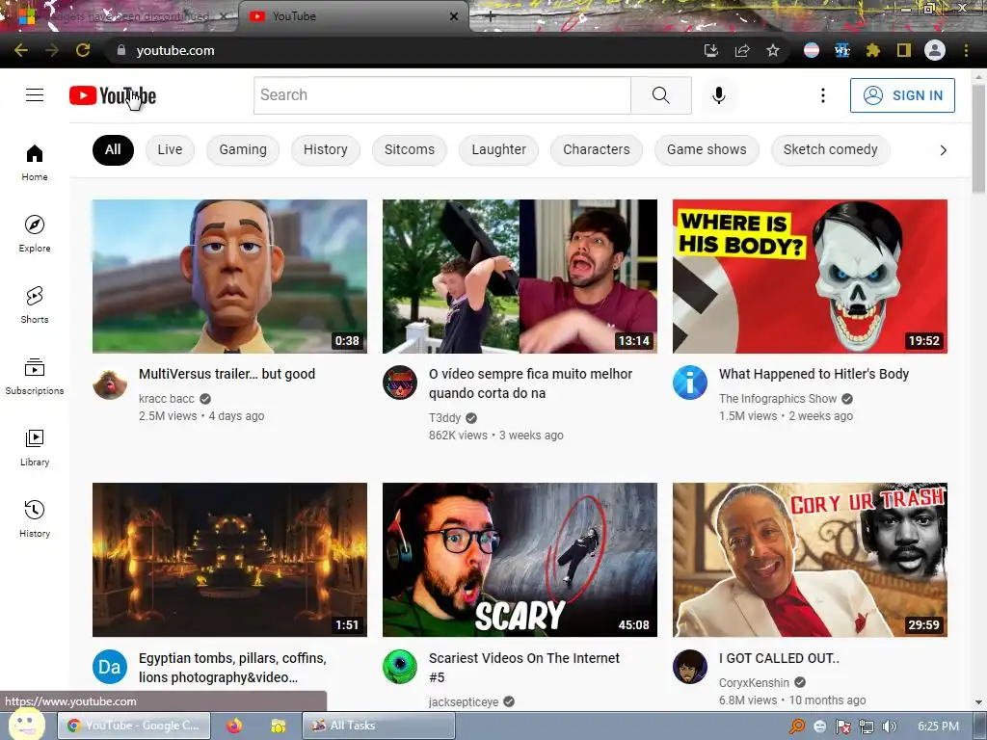
Task: Click the search magnifier button
Action: pyautogui.click(x=661, y=95)
